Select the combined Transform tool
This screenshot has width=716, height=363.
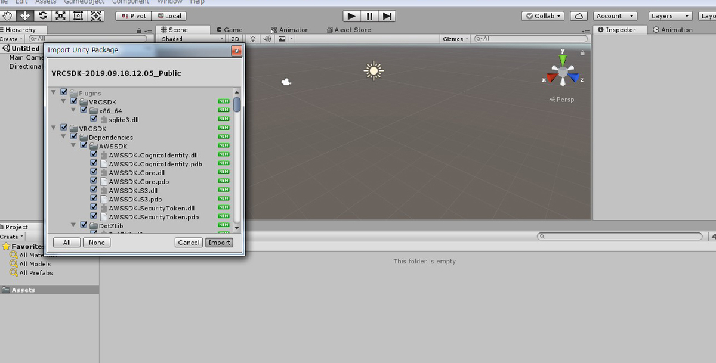(x=96, y=16)
